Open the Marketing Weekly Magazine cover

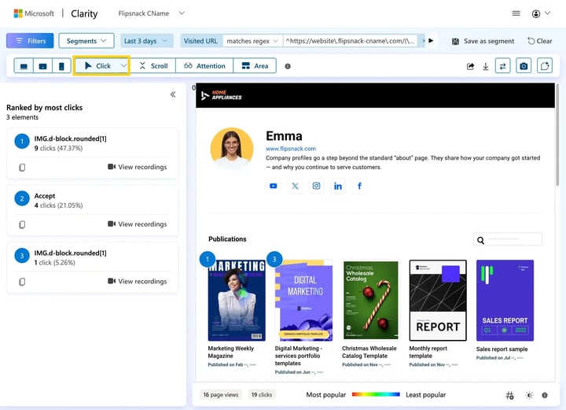pos(237,301)
